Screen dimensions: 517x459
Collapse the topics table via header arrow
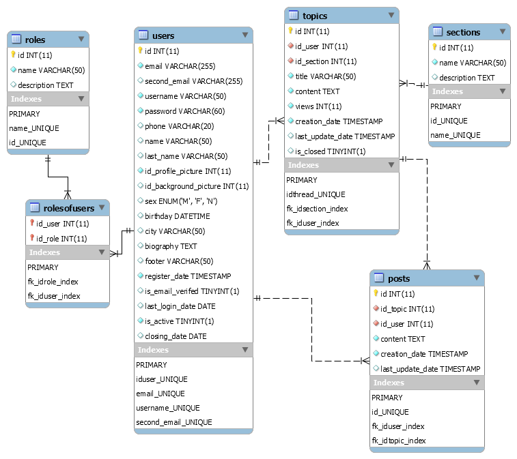pos(391,15)
